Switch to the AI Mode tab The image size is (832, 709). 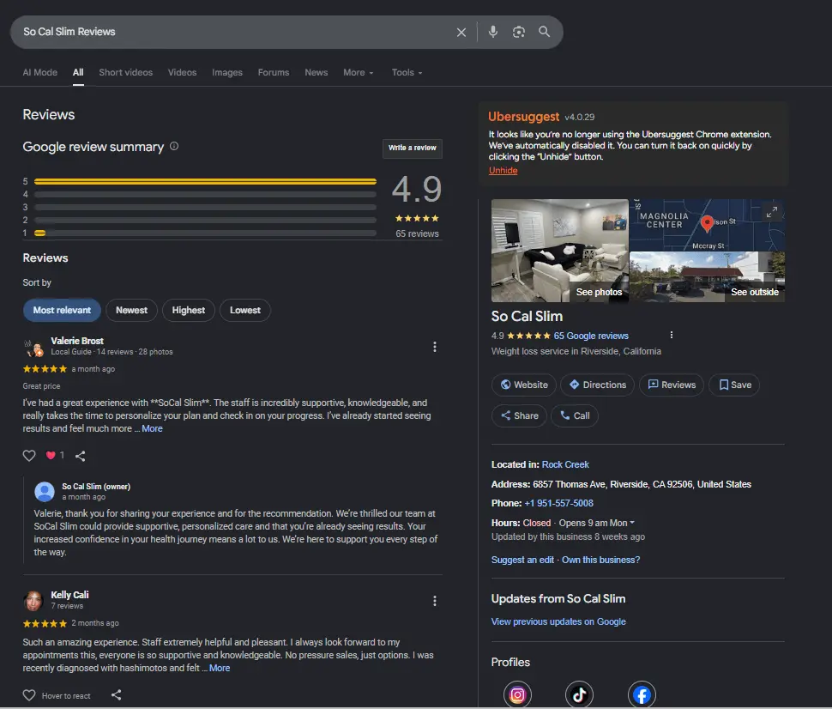(39, 73)
